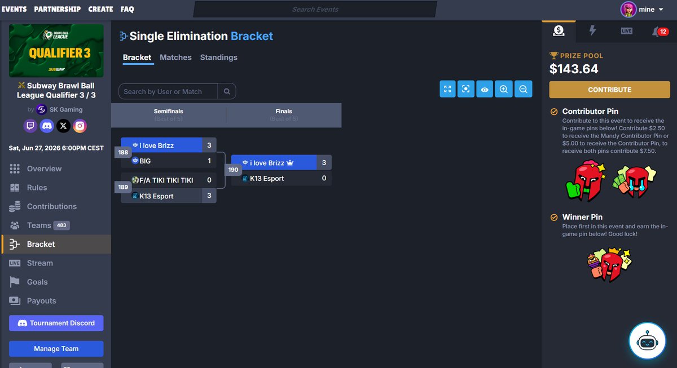Screen dimensions: 677x368
Task: Zoom in the bracket with plus magnifier
Action: pos(503,89)
